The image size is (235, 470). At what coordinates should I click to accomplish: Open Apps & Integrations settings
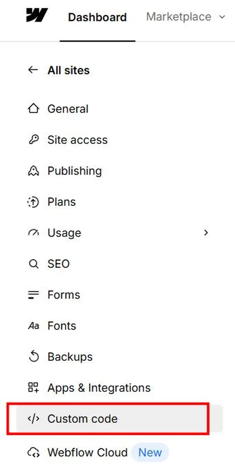click(99, 388)
